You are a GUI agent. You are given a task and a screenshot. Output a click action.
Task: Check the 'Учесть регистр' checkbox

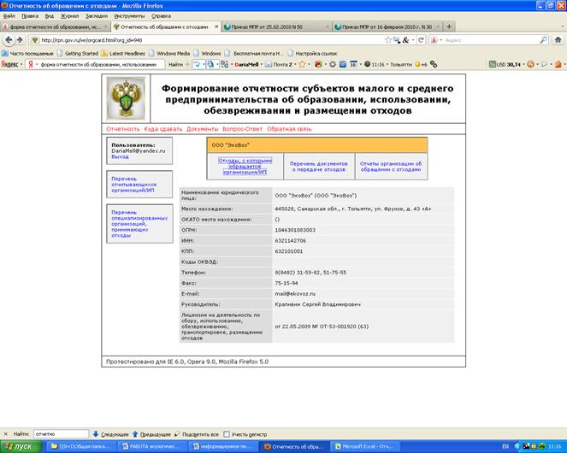pos(227,434)
